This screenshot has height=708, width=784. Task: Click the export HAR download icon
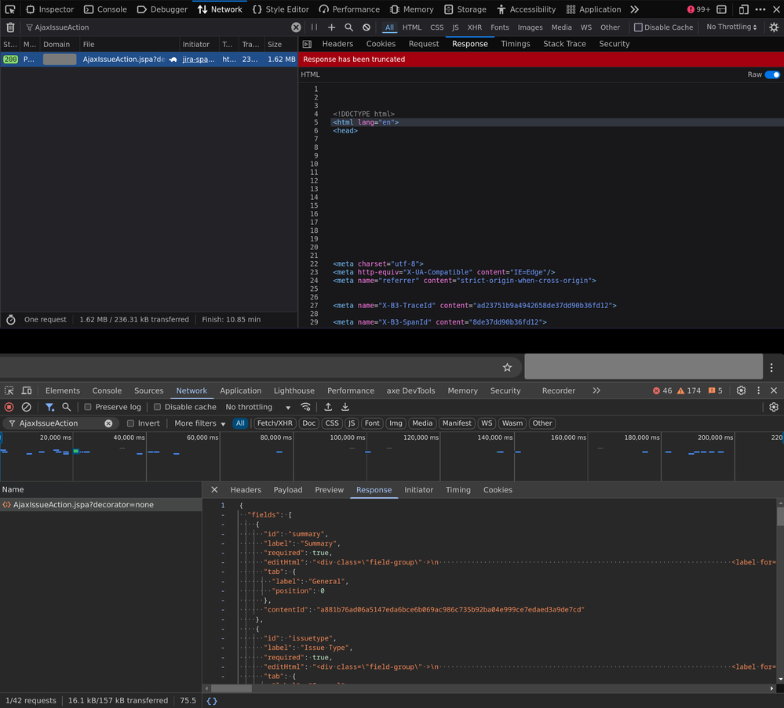pos(345,407)
